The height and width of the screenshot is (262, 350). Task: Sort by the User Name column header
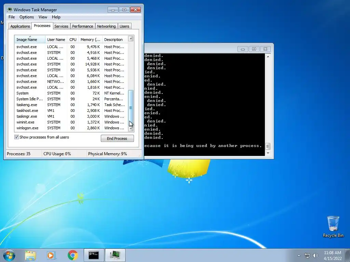pyautogui.click(x=56, y=40)
